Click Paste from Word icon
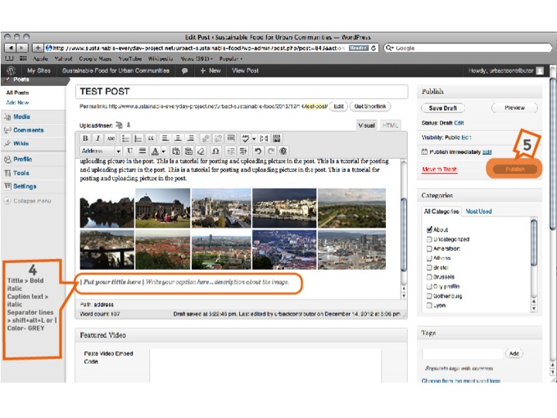This screenshot has height=418, width=557. pyautogui.click(x=188, y=151)
